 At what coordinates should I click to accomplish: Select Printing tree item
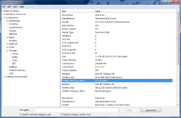tap(13, 67)
